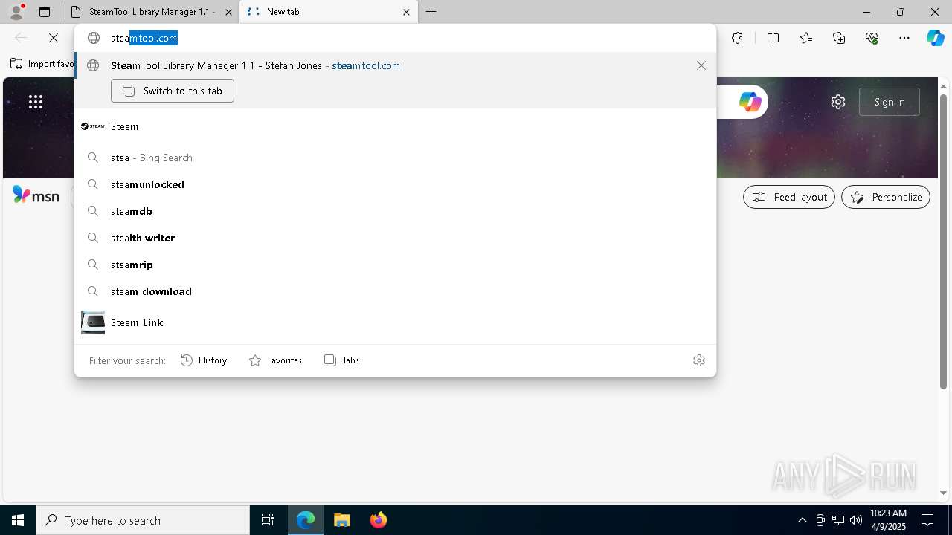The height and width of the screenshot is (535, 952).
Task: Open the Favorites star icon in the toolbar
Action: point(806,38)
